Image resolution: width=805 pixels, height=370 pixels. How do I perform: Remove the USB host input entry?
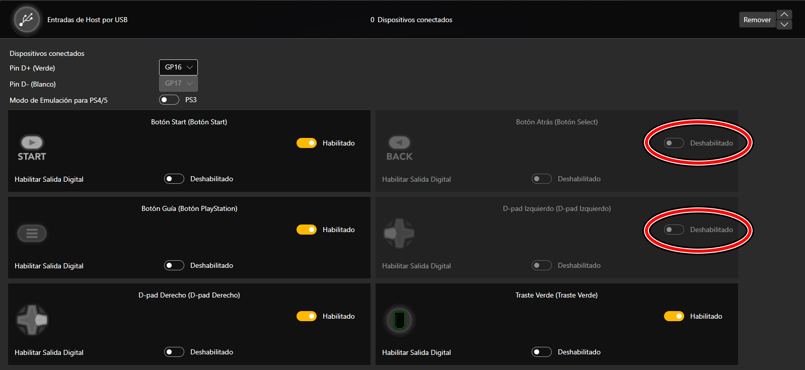point(757,20)
